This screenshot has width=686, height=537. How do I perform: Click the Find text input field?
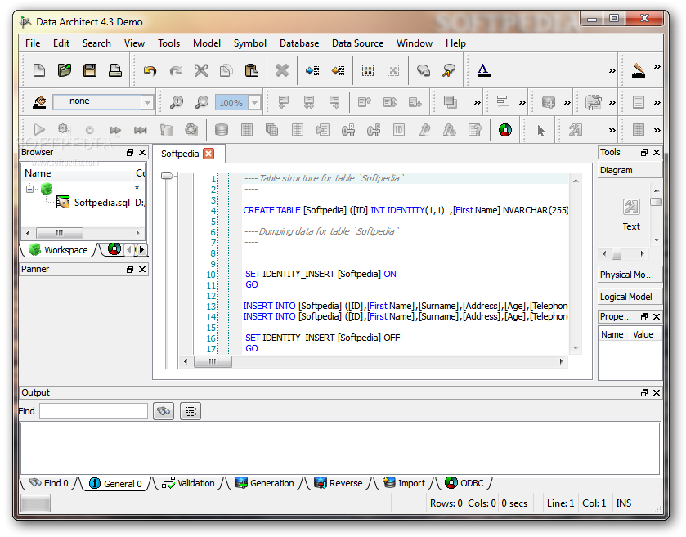click(x=94, y=411)
